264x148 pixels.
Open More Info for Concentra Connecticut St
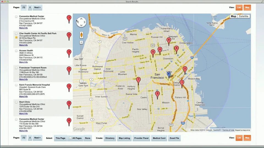[x=23, y=28]
